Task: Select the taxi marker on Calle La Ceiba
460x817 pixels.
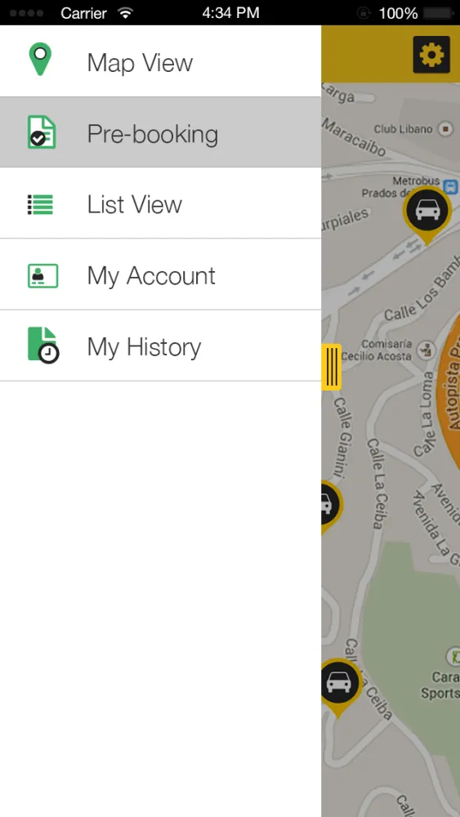Action: (x=340, y=688)
